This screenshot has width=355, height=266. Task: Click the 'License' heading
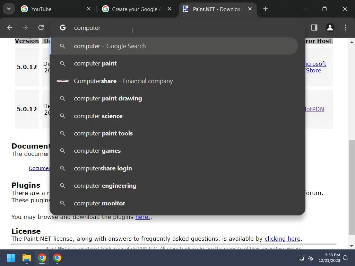(x=26, y=231)
